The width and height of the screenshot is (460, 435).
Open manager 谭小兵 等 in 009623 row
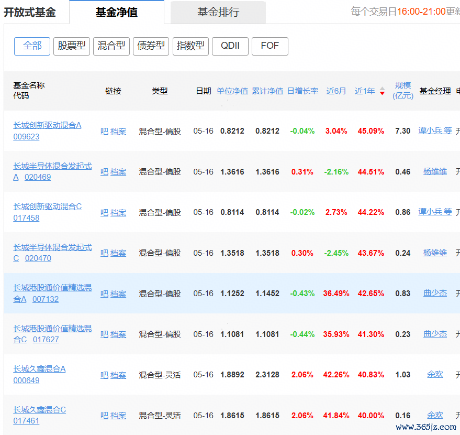tap(435, 130)
